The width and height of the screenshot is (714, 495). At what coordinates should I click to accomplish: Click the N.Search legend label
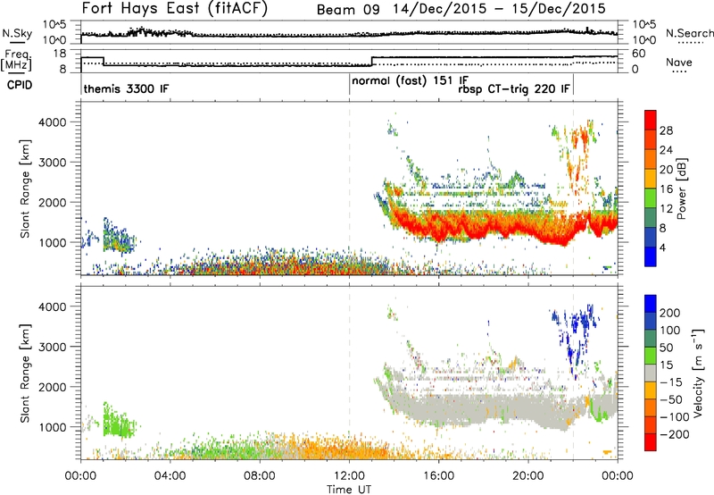click(689, 33)
